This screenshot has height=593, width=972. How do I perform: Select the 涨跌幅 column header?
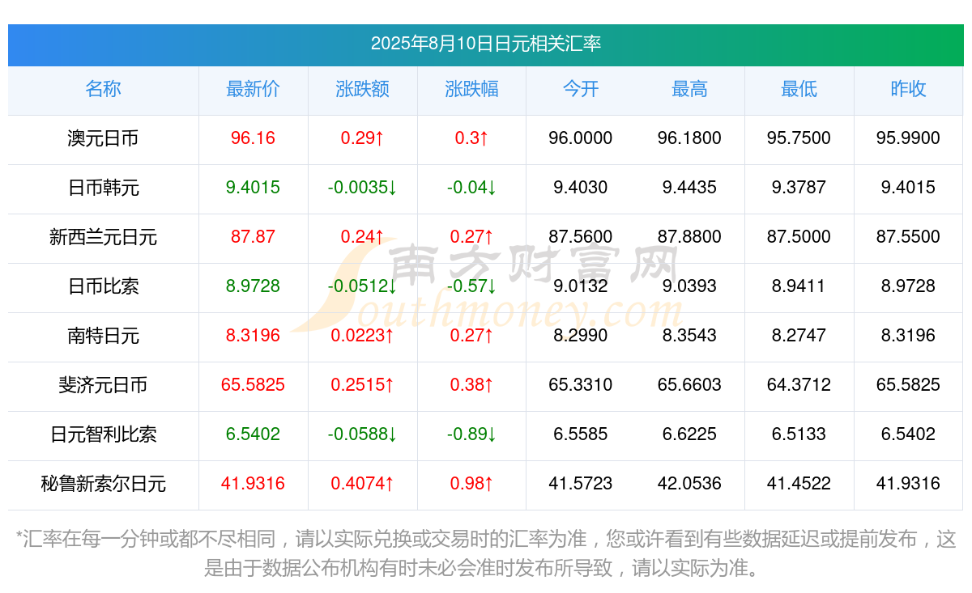click(471, 89)
